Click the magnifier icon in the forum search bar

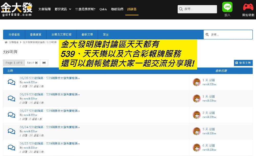click(x=207, y=34)
